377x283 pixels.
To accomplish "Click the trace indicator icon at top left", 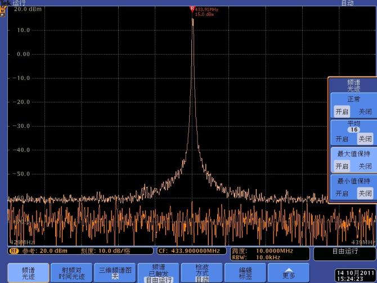I will tap(3, 11).
